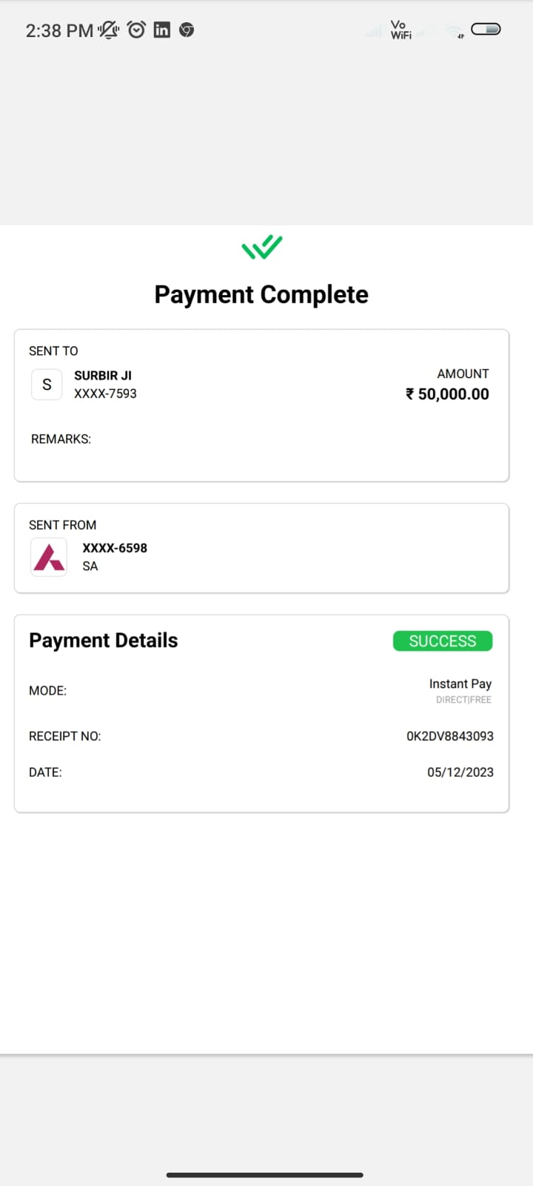
Task: Tap the Axis Bank logo icon
Action: click(x=49, y=557)
